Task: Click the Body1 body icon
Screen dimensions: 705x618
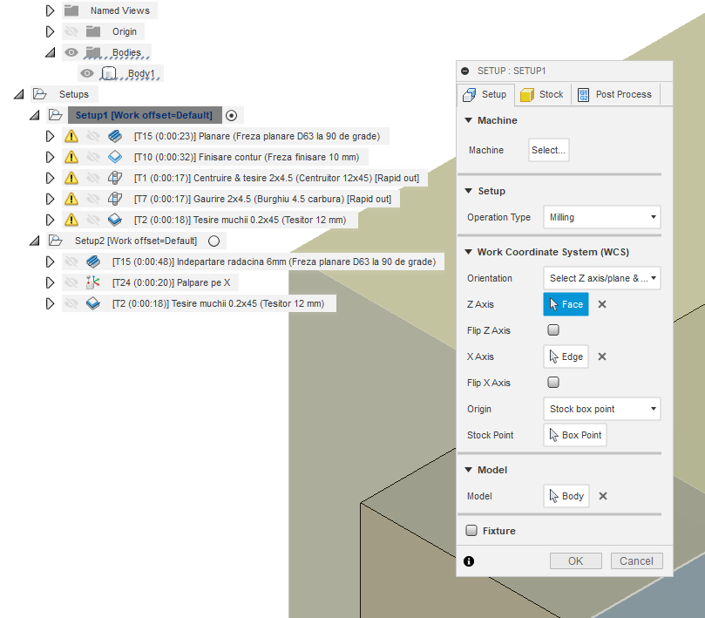Action: click(x=109, y=73)
